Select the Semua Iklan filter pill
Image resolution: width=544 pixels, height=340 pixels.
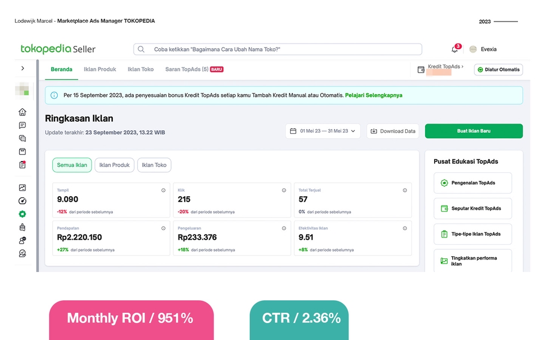[x=72, y=165]
